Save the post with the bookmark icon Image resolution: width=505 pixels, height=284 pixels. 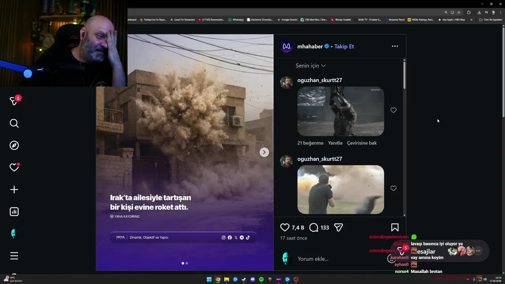click(395, 227)
